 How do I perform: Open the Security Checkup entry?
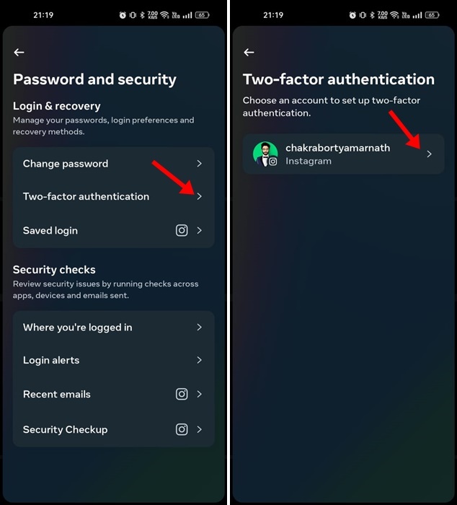114,429
